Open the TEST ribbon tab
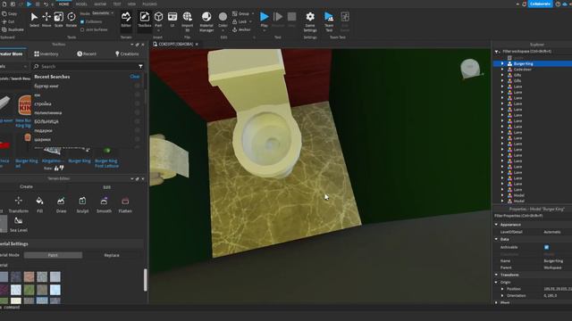Image resolution: width=572 pixels, height=321 pixels. coord(117,4)
